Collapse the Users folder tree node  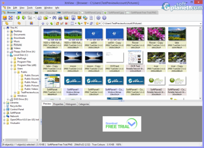click(11, 69)
